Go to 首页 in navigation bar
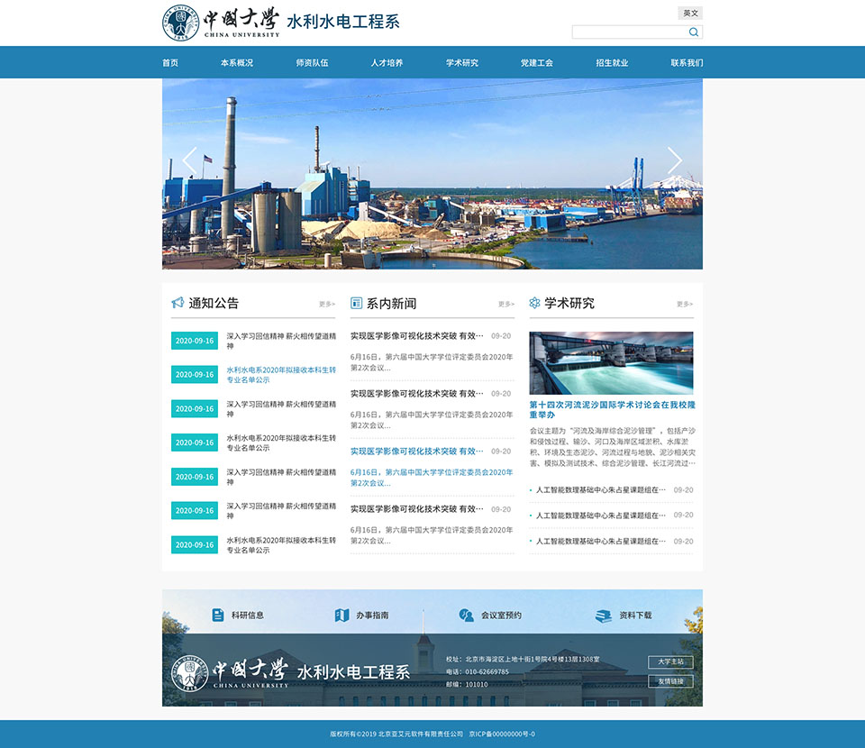 (170, 63)
